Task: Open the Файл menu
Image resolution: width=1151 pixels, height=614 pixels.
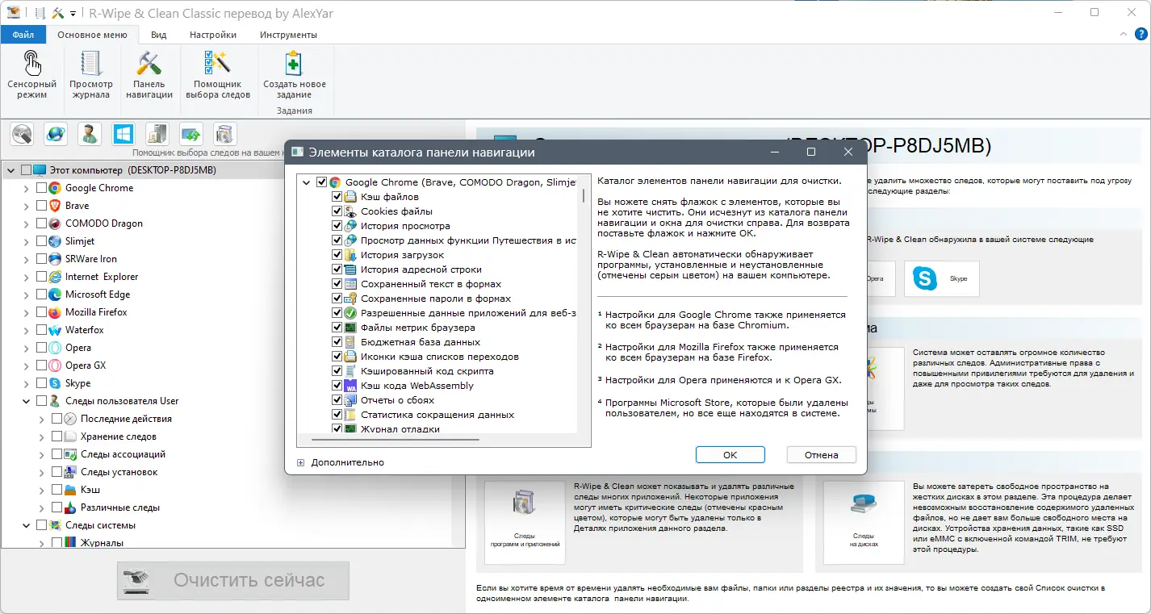Action: [x=23, y=35]
